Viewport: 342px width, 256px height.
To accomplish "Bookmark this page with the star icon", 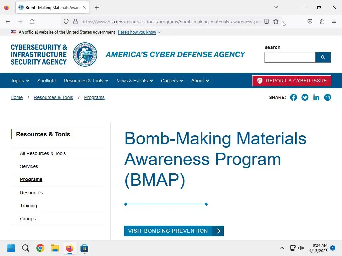I will 276,21.
